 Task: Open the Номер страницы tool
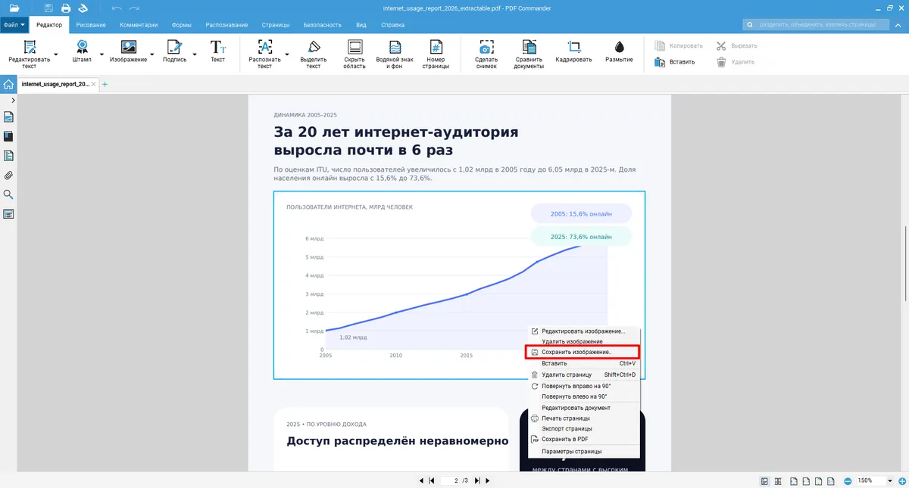436,53
